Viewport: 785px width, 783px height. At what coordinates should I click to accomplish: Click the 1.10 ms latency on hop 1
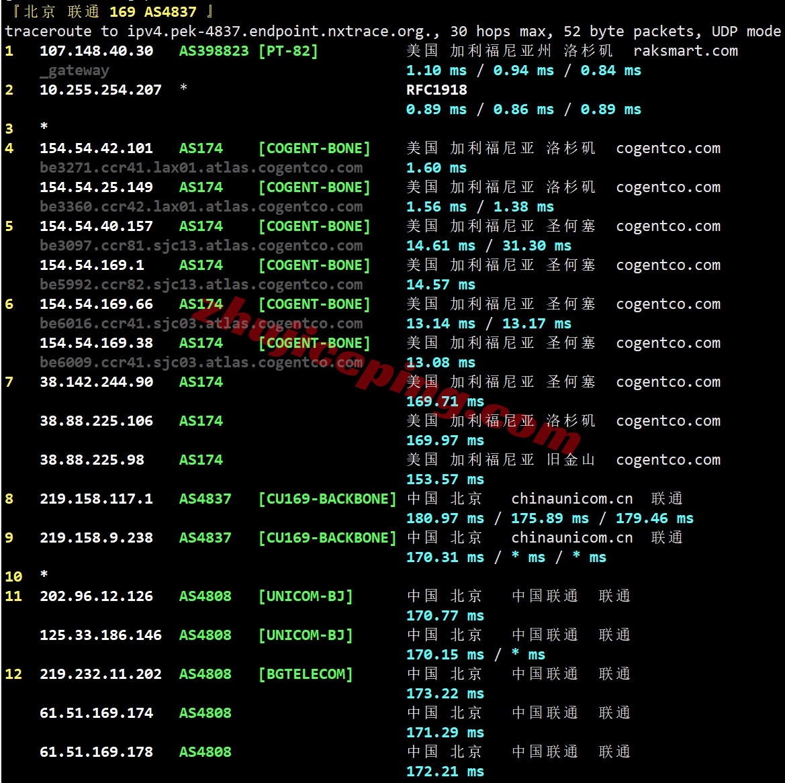point(436,71)
